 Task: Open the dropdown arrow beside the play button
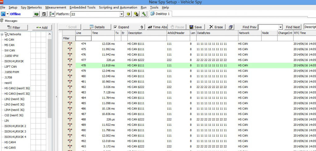pyautogui.click(x=7, y=14)
